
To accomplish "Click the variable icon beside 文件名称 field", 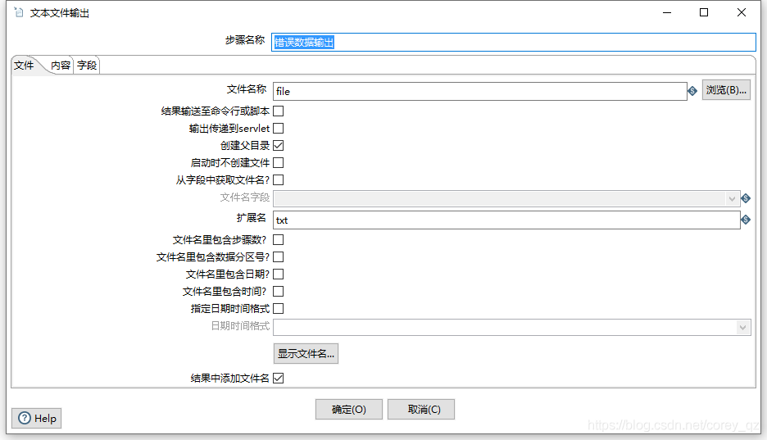I will tap(692, 91).
